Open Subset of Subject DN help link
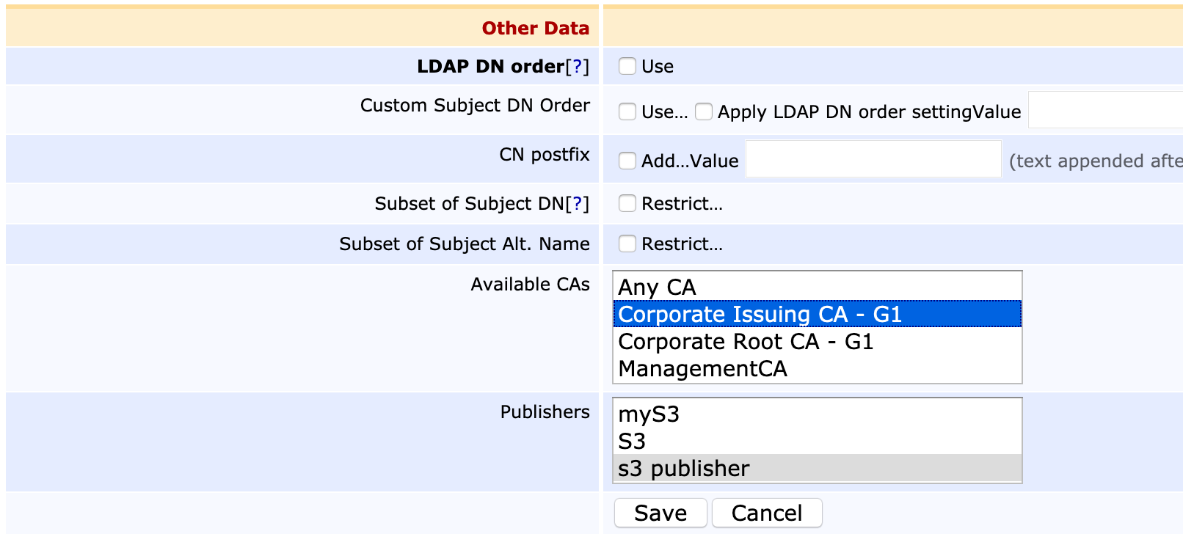 pos(577,204)
